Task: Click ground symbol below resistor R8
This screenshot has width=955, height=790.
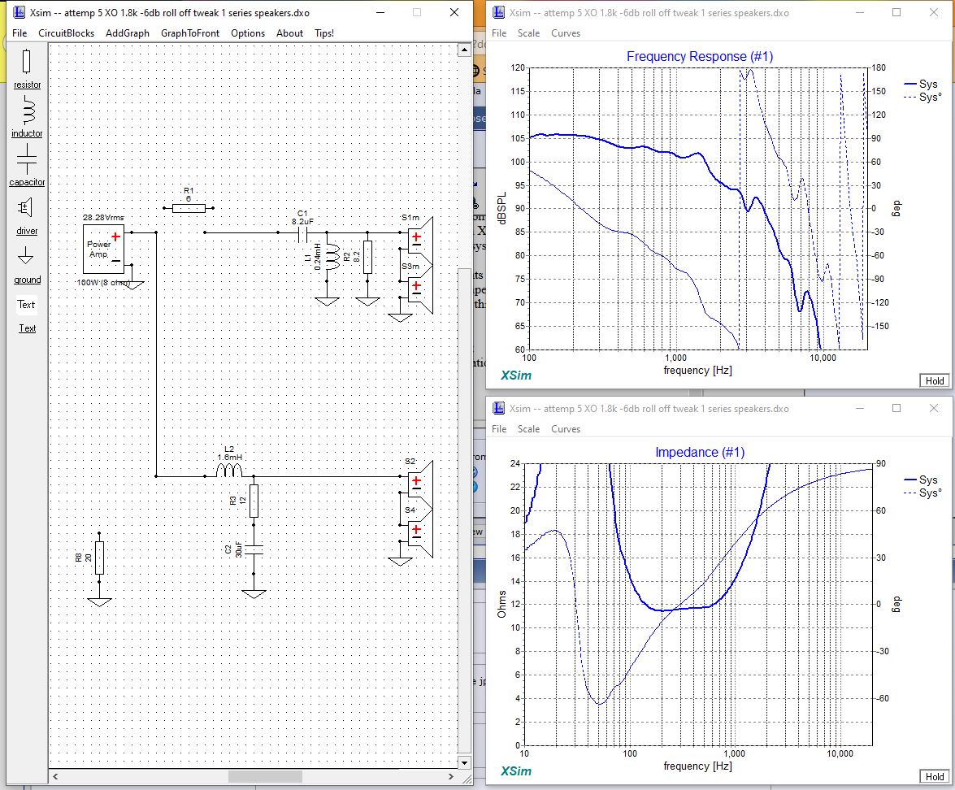Action: point(99,601)
